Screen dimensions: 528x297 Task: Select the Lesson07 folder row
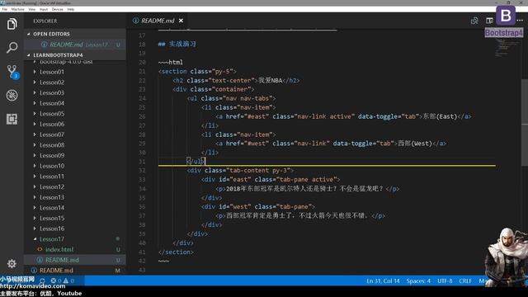click(75, 134)
